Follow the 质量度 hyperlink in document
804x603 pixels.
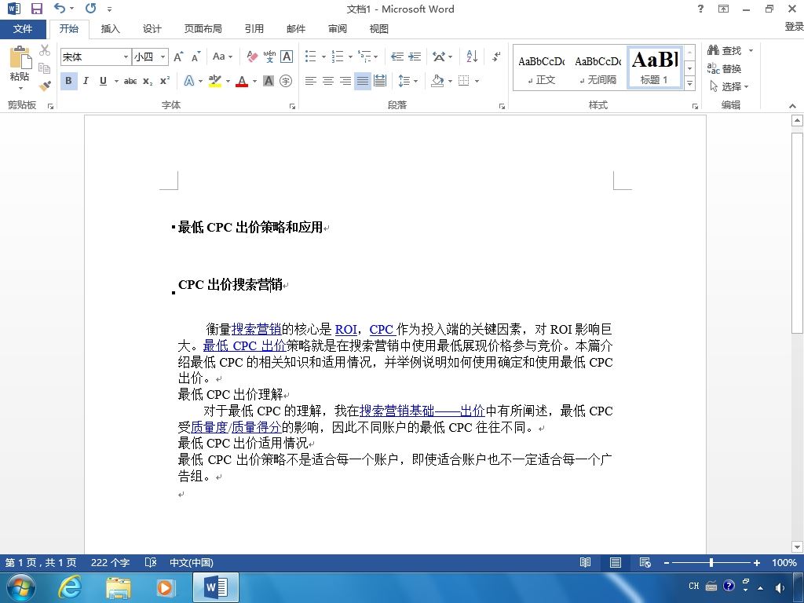(x=209, y=427)
